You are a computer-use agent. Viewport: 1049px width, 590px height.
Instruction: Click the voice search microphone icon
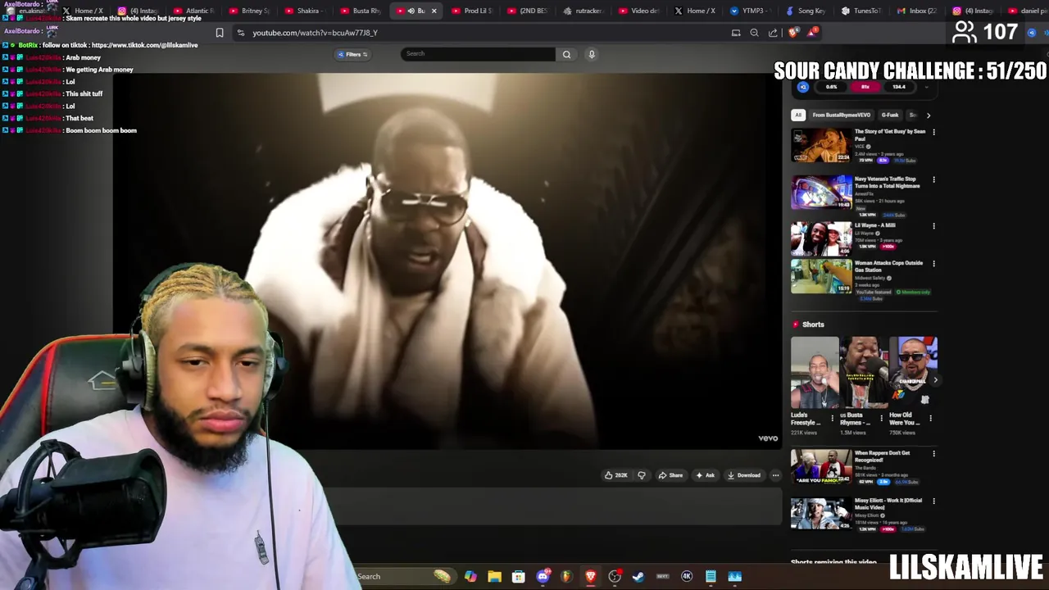click(x=592, y=54)
